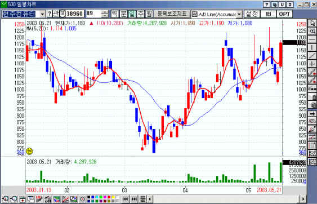
Task: Open the OPT tab button
Action: pos(284,14)
